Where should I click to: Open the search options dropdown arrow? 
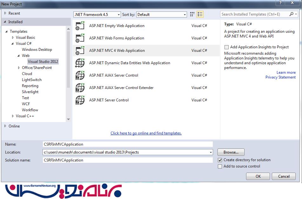(296, 14)
